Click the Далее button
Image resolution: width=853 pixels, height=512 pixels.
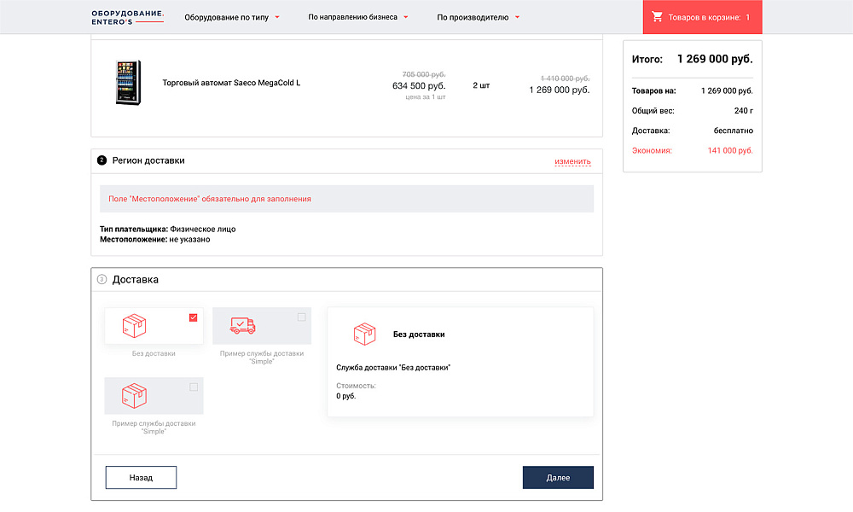[x=558, y=478]
